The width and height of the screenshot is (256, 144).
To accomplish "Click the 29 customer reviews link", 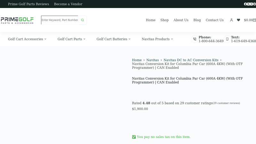I will point(226,103).
